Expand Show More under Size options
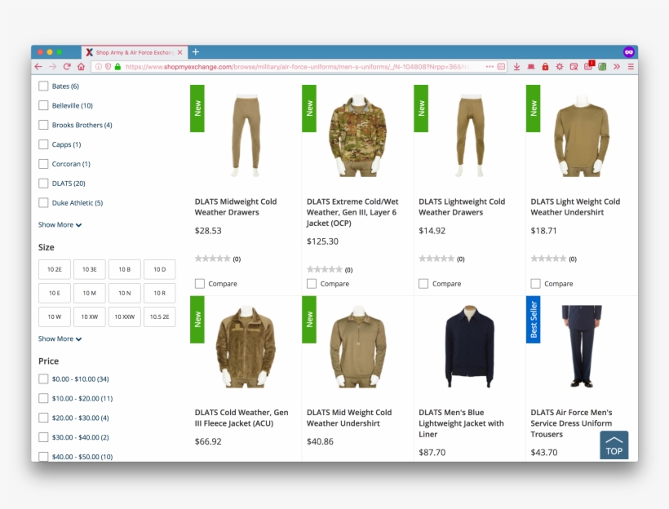Viewport: 669px width, 509px height. pos(60,339)
